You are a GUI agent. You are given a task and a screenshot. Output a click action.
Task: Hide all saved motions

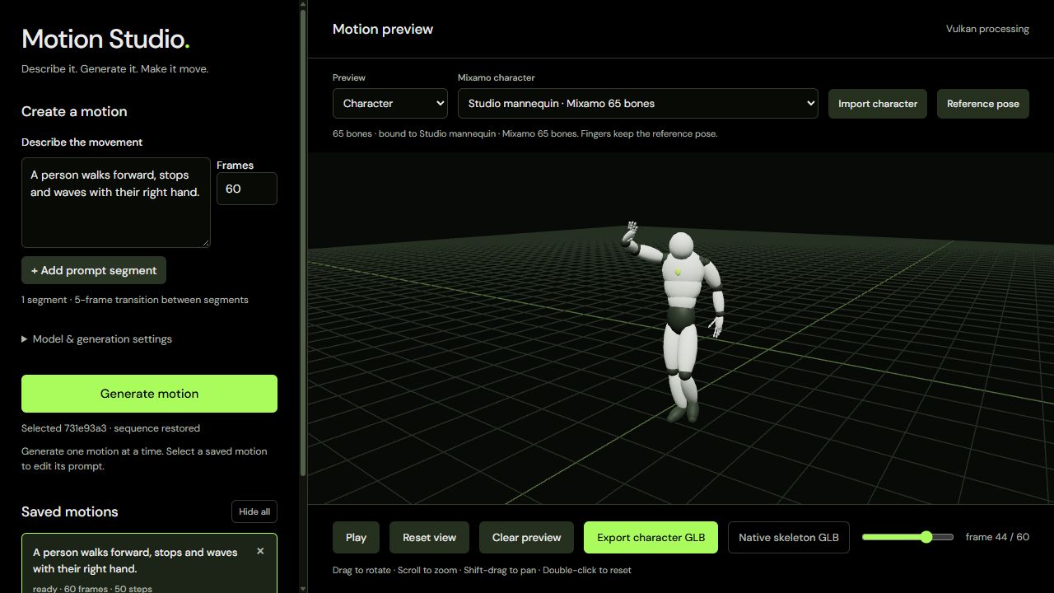pyautogui.click(x=254, y=511)
